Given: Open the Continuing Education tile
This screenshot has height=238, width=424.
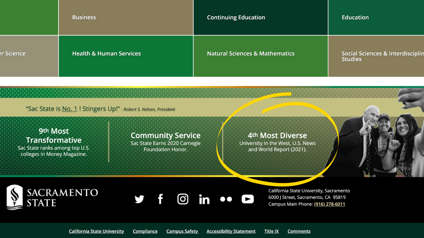Looking at the screenshot, I should click(x=261, y=17).
